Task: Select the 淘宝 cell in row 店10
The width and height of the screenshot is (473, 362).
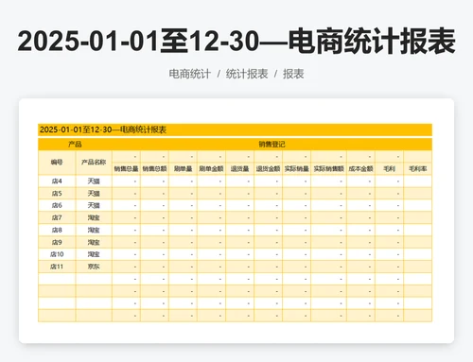Action: pos(94,254)
